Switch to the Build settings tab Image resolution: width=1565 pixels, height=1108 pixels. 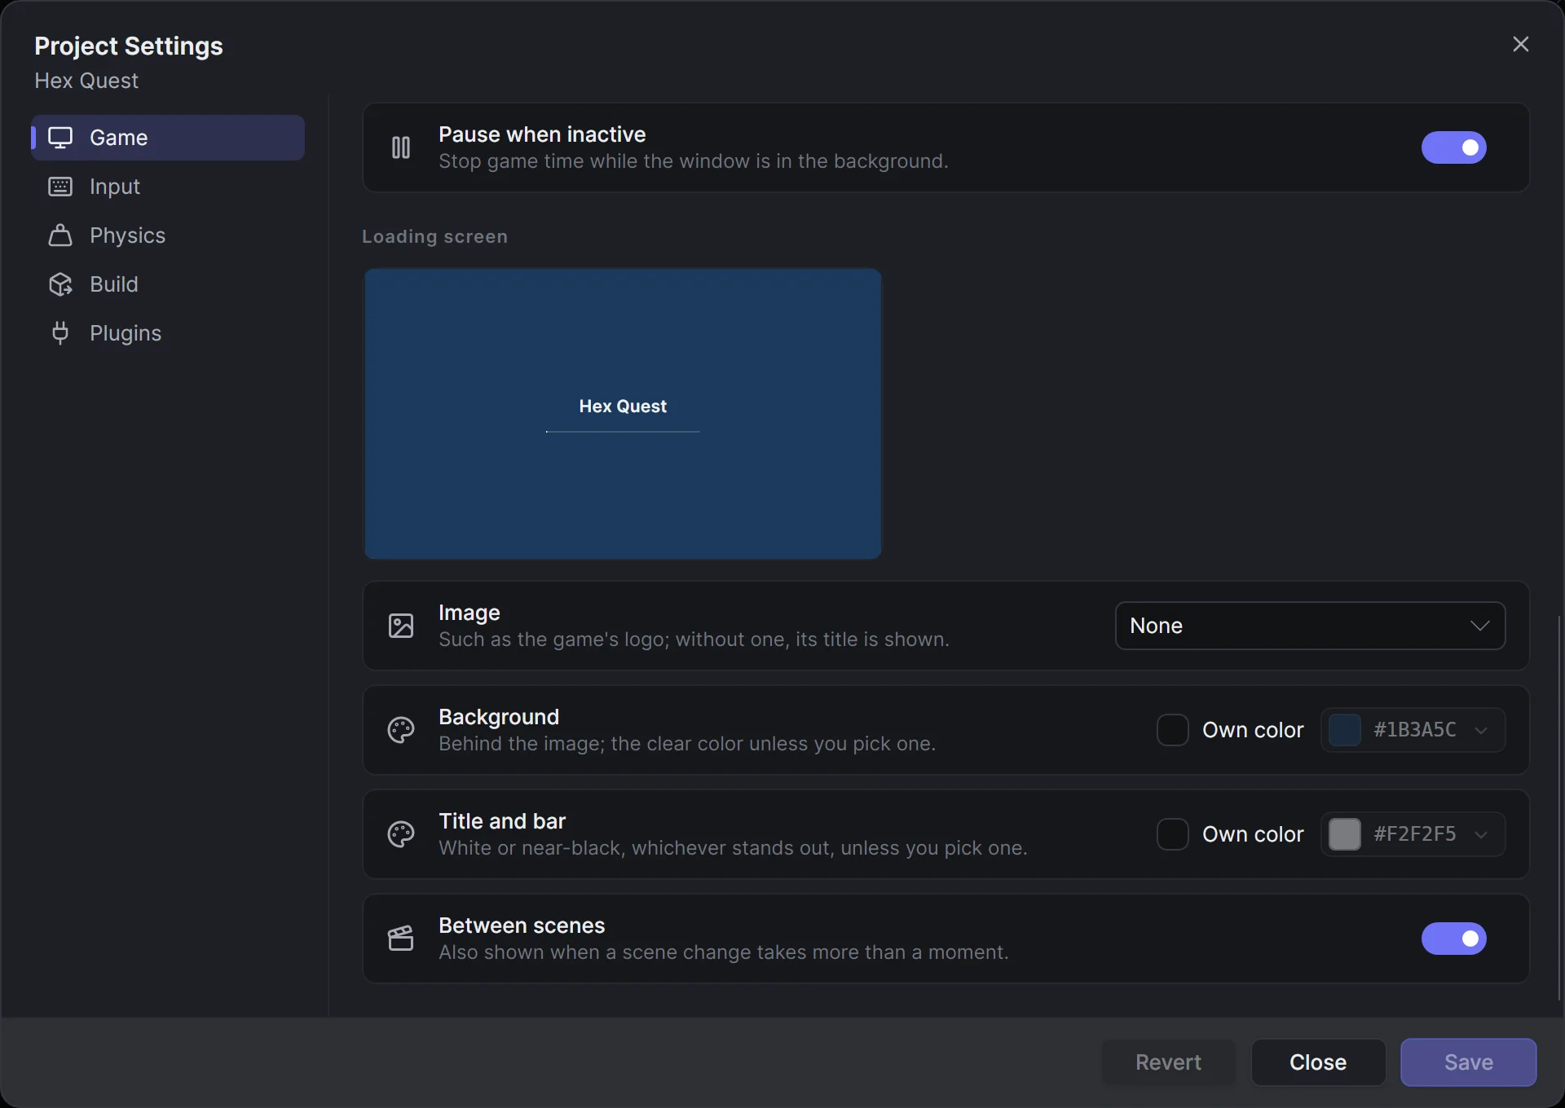pyautogui.click(x=168, y=284)
